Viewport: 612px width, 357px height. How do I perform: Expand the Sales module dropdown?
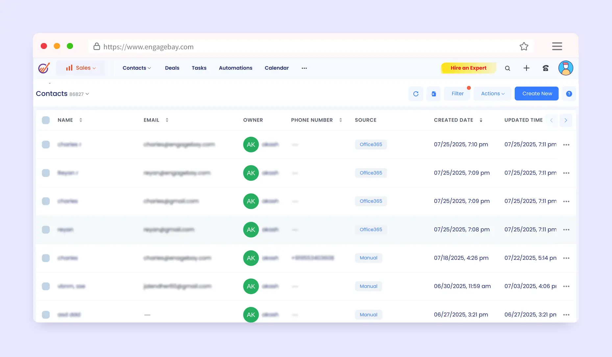click(x=81, y=68)
